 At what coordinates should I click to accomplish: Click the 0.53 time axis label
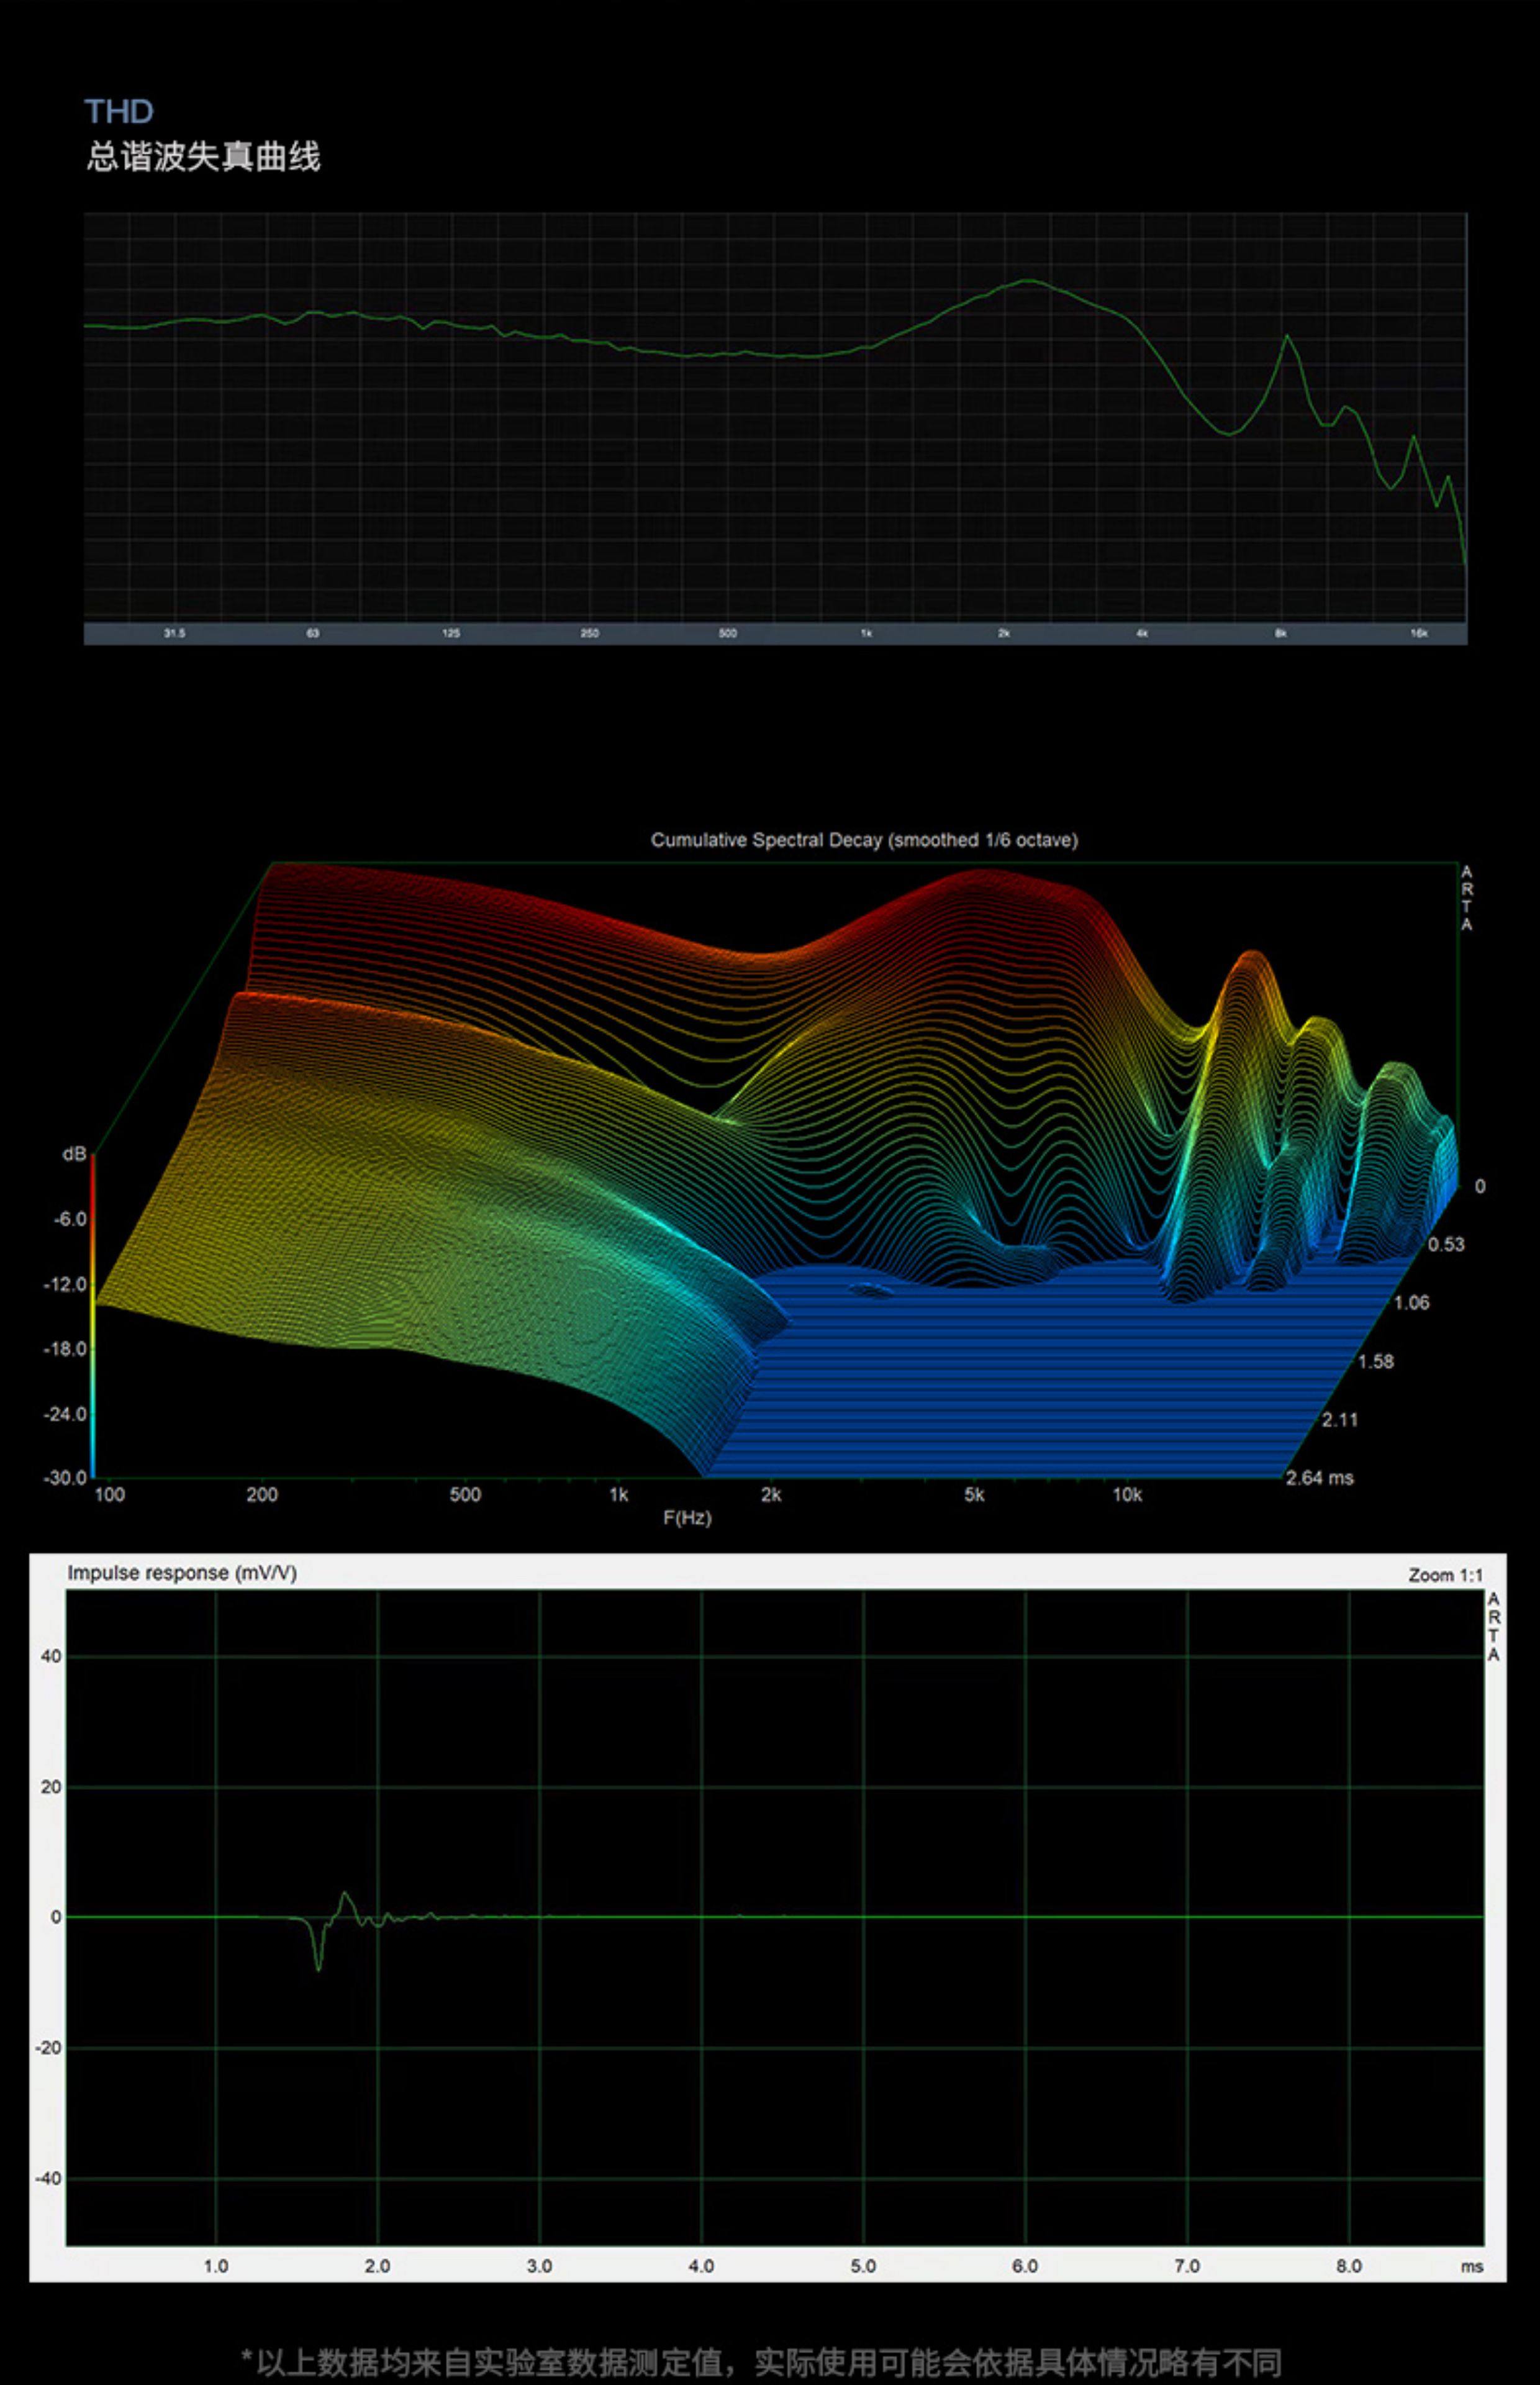(x=1445, y=1244)
